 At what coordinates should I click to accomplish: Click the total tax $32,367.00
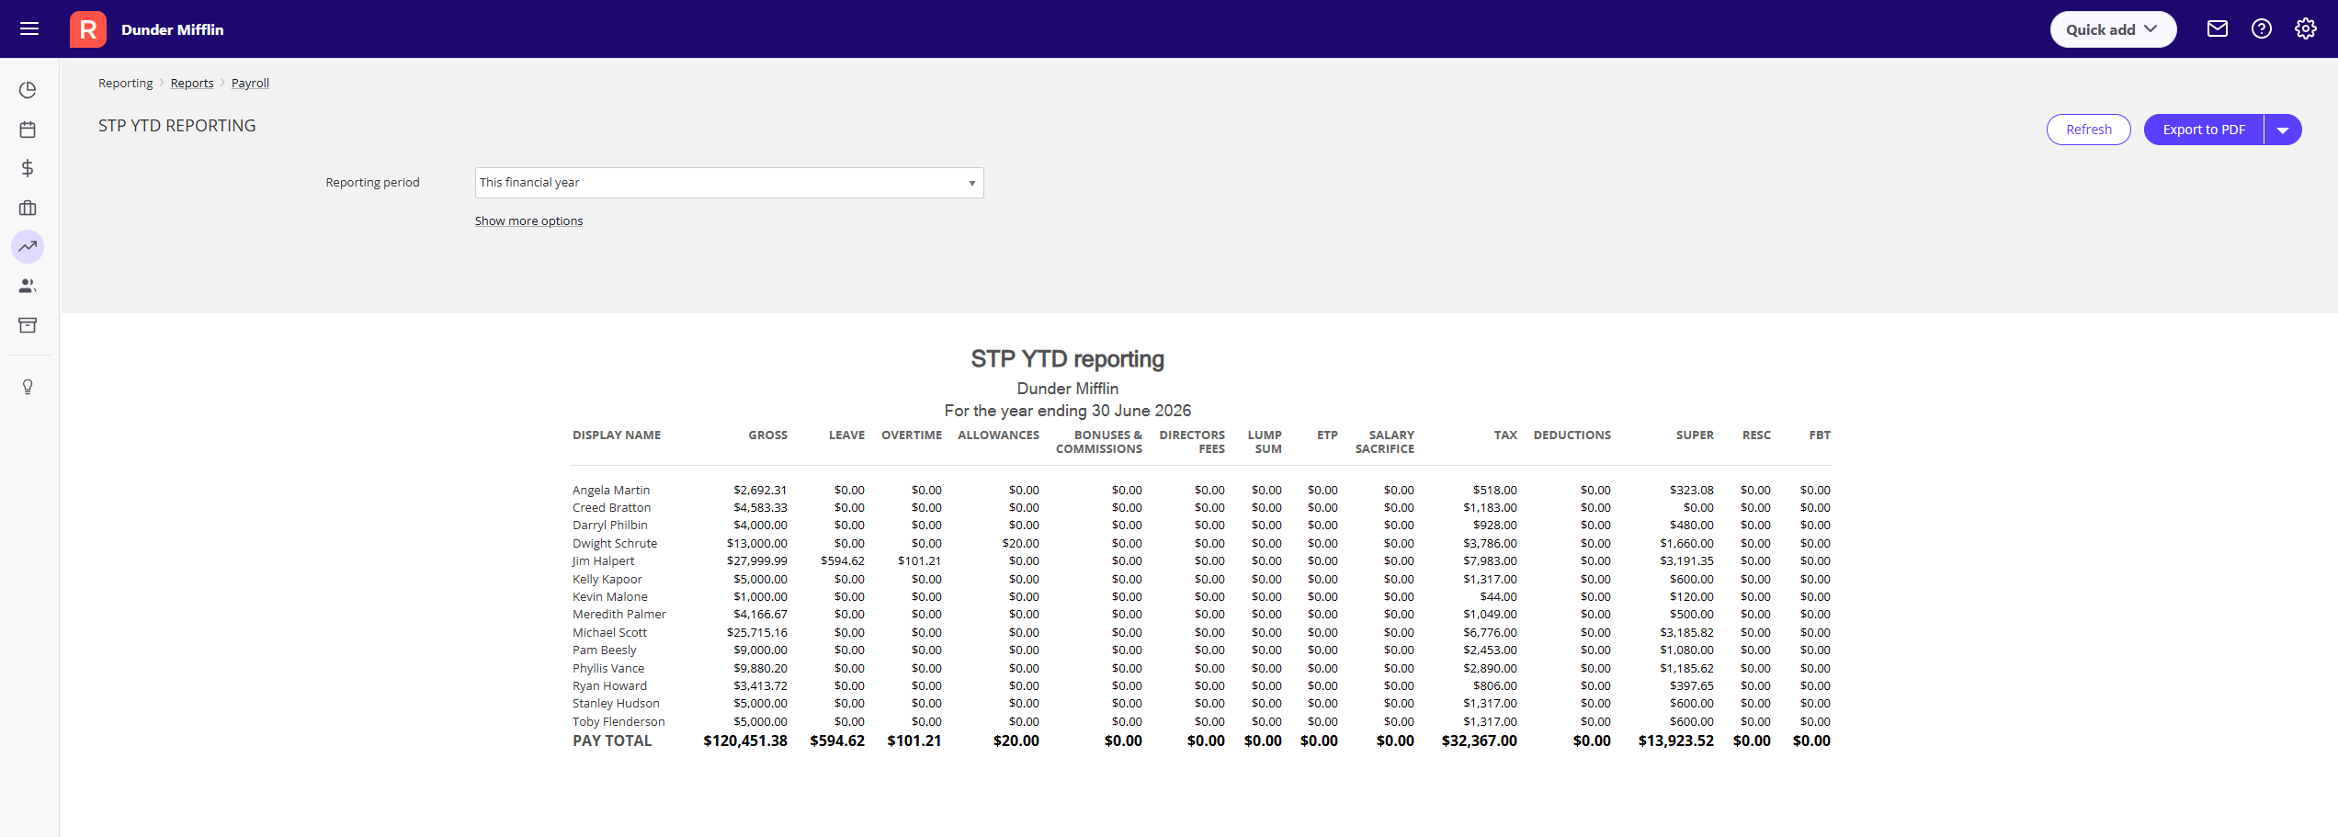coord(1480,741)
